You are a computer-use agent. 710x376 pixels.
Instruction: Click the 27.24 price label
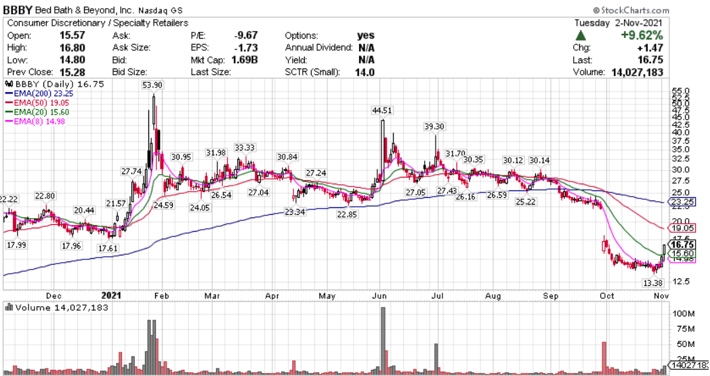pos(316,173)
